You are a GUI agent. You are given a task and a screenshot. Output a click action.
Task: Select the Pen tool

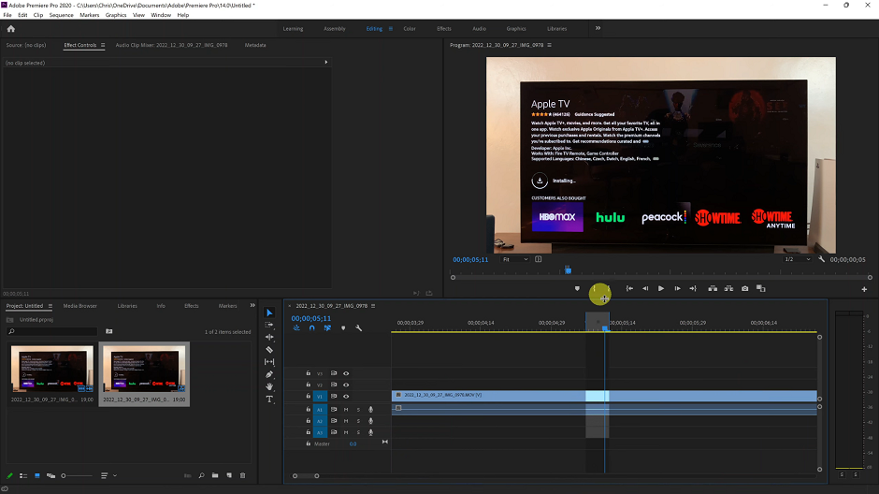(269, 374)
